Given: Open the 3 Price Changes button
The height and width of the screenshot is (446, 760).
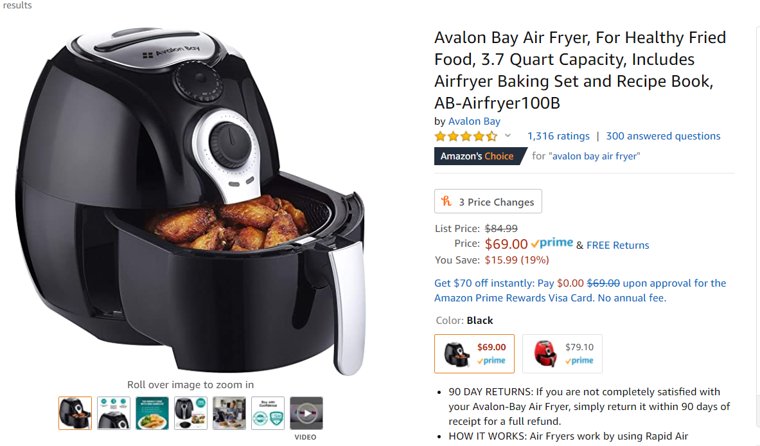Looking at the screenshot, I should (x=488, y=202).
